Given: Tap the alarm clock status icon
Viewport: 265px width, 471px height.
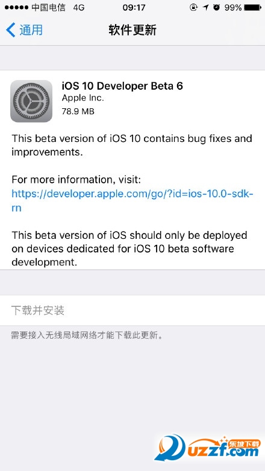Looking at the screenshot, I should click(x=217, y=7).
